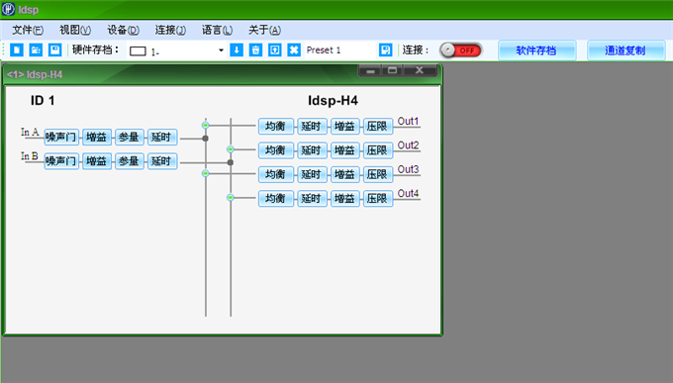Click the download arrow preset icon

click(x=237, y=50)
